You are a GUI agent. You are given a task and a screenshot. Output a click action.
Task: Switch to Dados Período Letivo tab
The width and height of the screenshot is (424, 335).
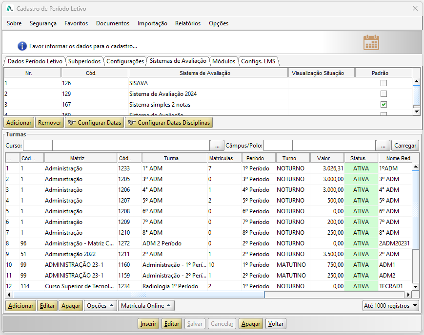pyautogui.click(x=35, y=61)
